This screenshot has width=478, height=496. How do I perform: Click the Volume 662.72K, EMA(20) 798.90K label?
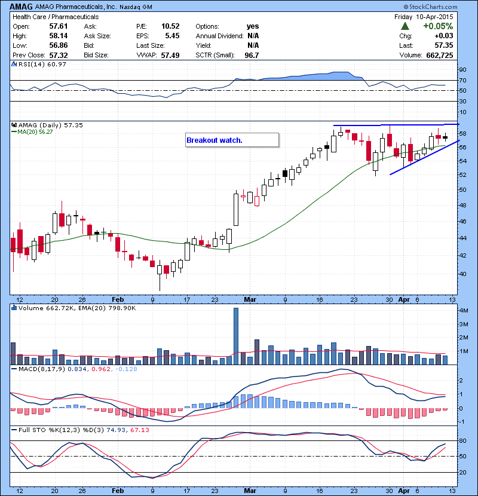[x=77, y=308]
